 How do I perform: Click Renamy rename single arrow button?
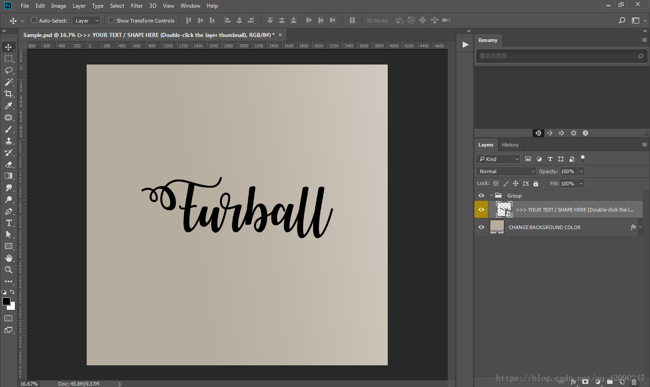pos(550,133)
